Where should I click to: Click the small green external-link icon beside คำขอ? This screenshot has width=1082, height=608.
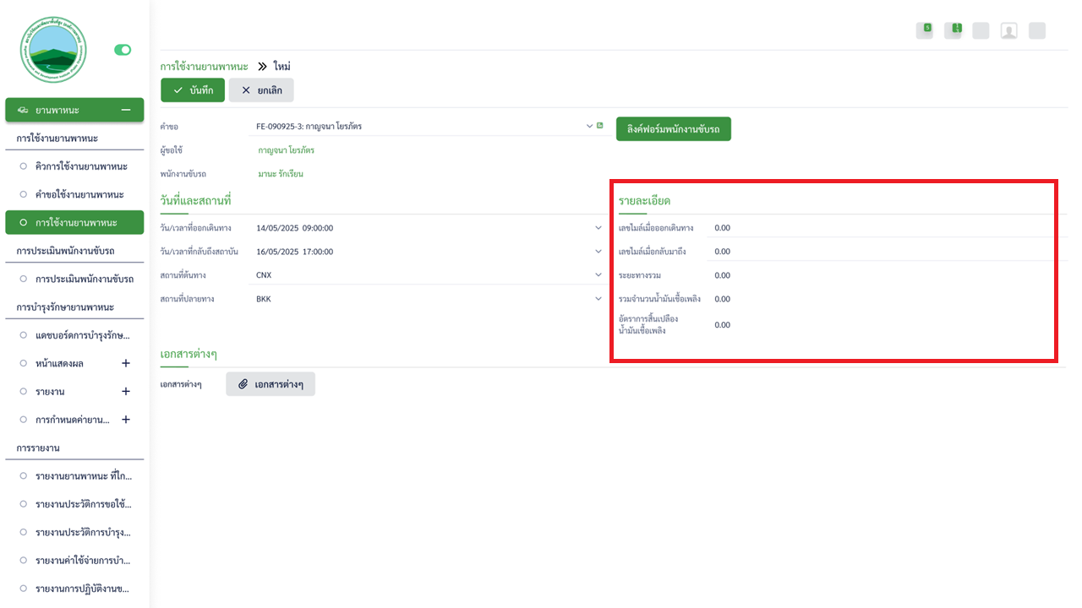point(600,126)
